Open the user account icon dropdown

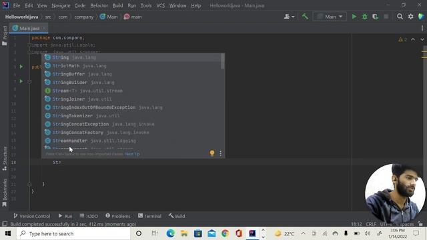pos(289,17)
